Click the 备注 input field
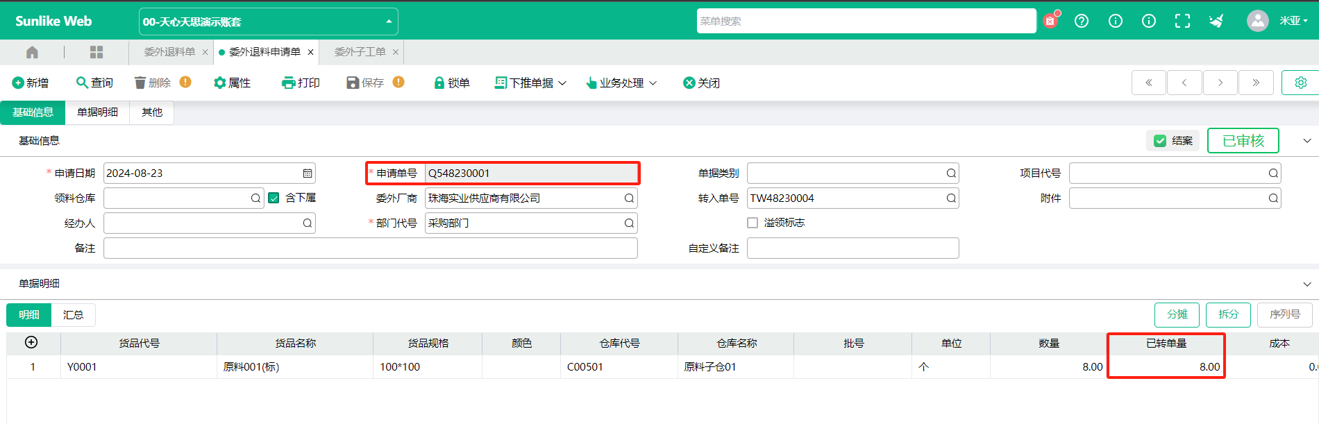 click(370, 248)
